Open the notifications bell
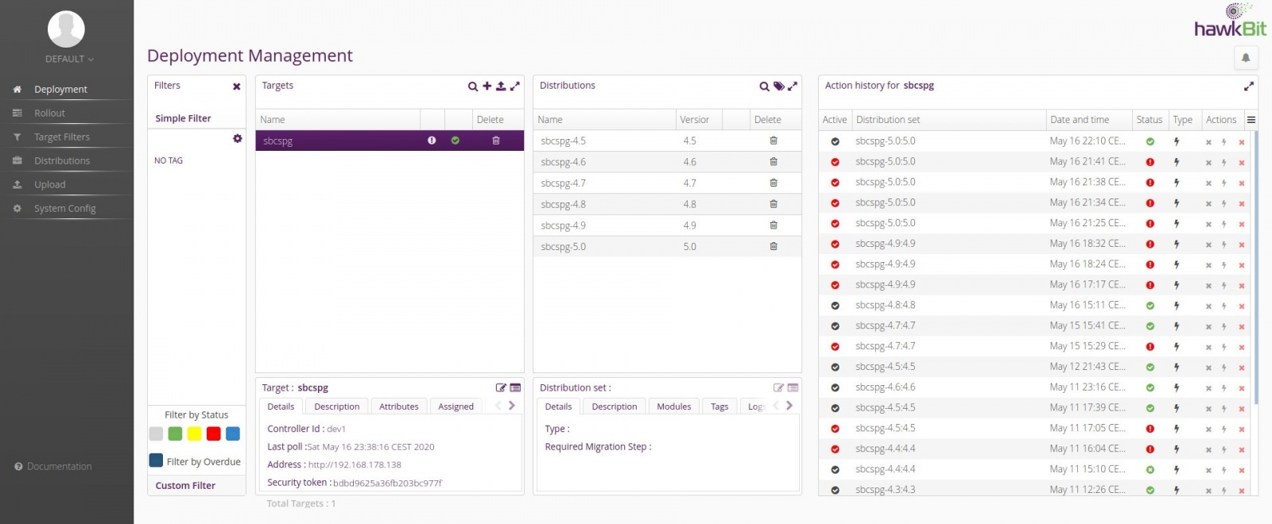Screen dimensions: 1272x524 coord(1246,58)
